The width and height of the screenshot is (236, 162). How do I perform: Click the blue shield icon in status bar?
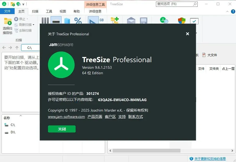(191, 159)
